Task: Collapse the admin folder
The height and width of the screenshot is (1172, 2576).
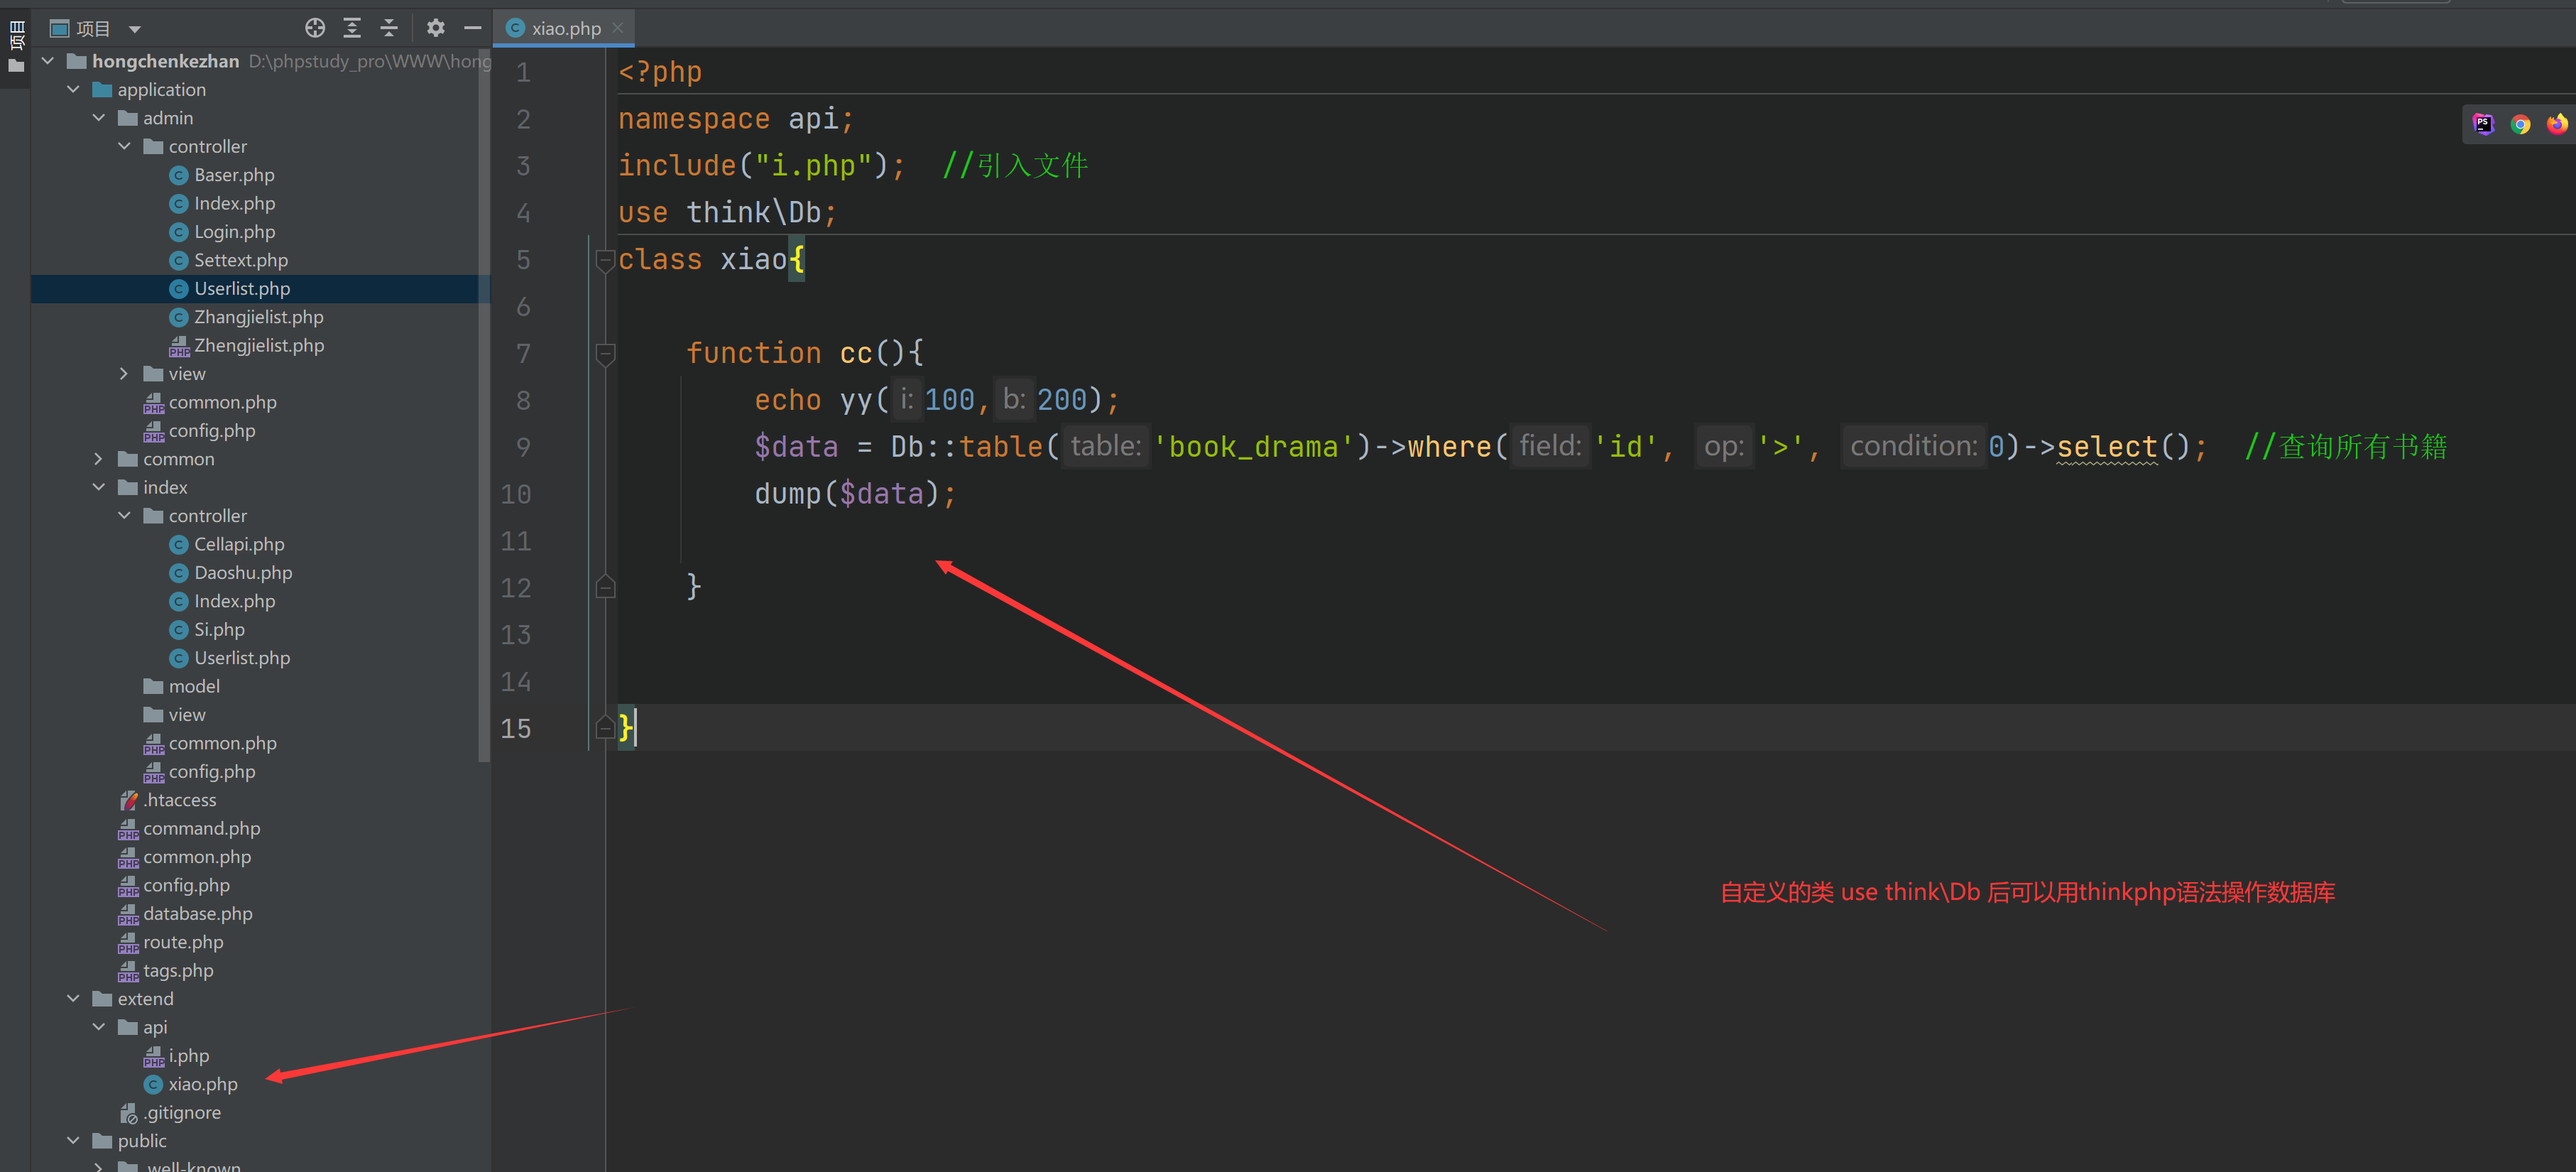Action: pos(98,118)
